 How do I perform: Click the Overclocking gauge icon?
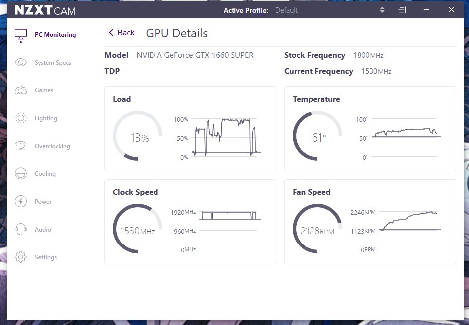coord(21,146)
